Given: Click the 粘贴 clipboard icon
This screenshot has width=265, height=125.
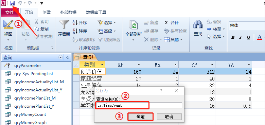Looking at the screenshot, I should tap(25, 25).
